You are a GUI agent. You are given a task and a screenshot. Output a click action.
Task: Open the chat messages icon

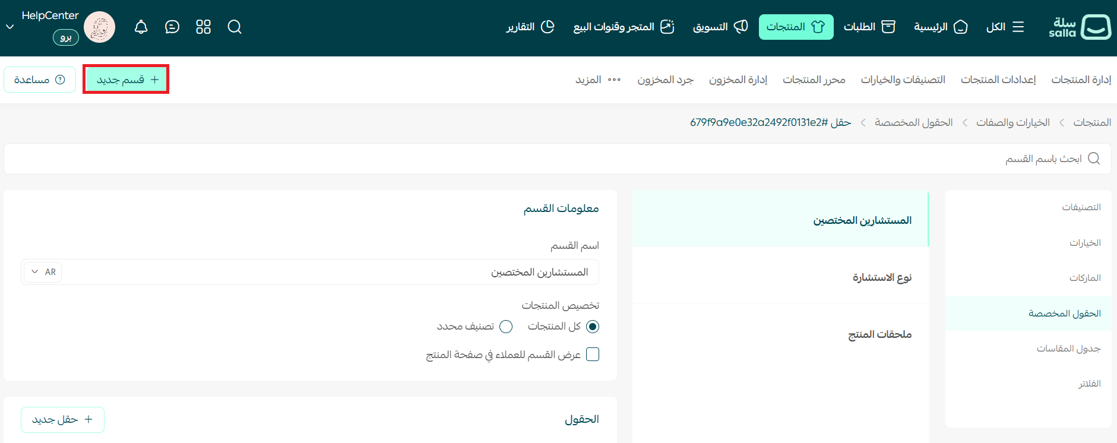tap(172, 27)
